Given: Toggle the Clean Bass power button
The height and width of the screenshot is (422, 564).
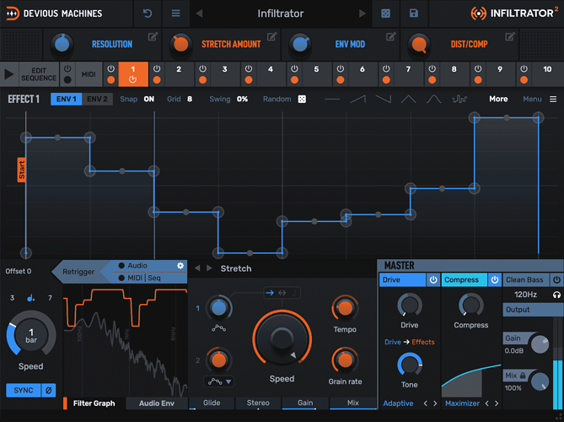Looking at the screenshot, I should coord(556,279).
